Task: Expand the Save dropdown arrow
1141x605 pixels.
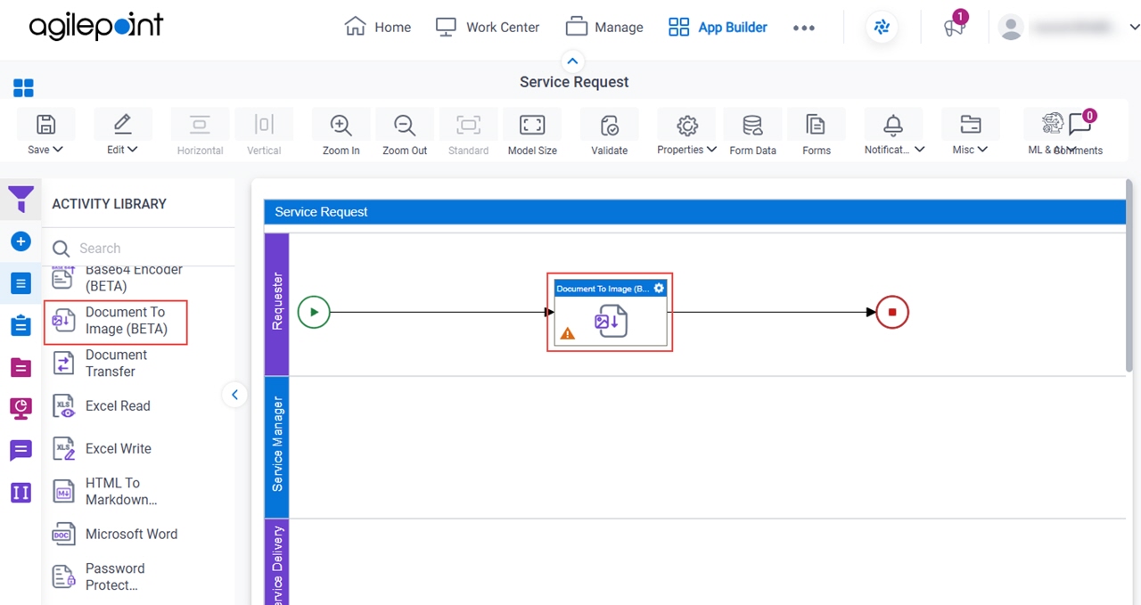Action: pos(58,150)
